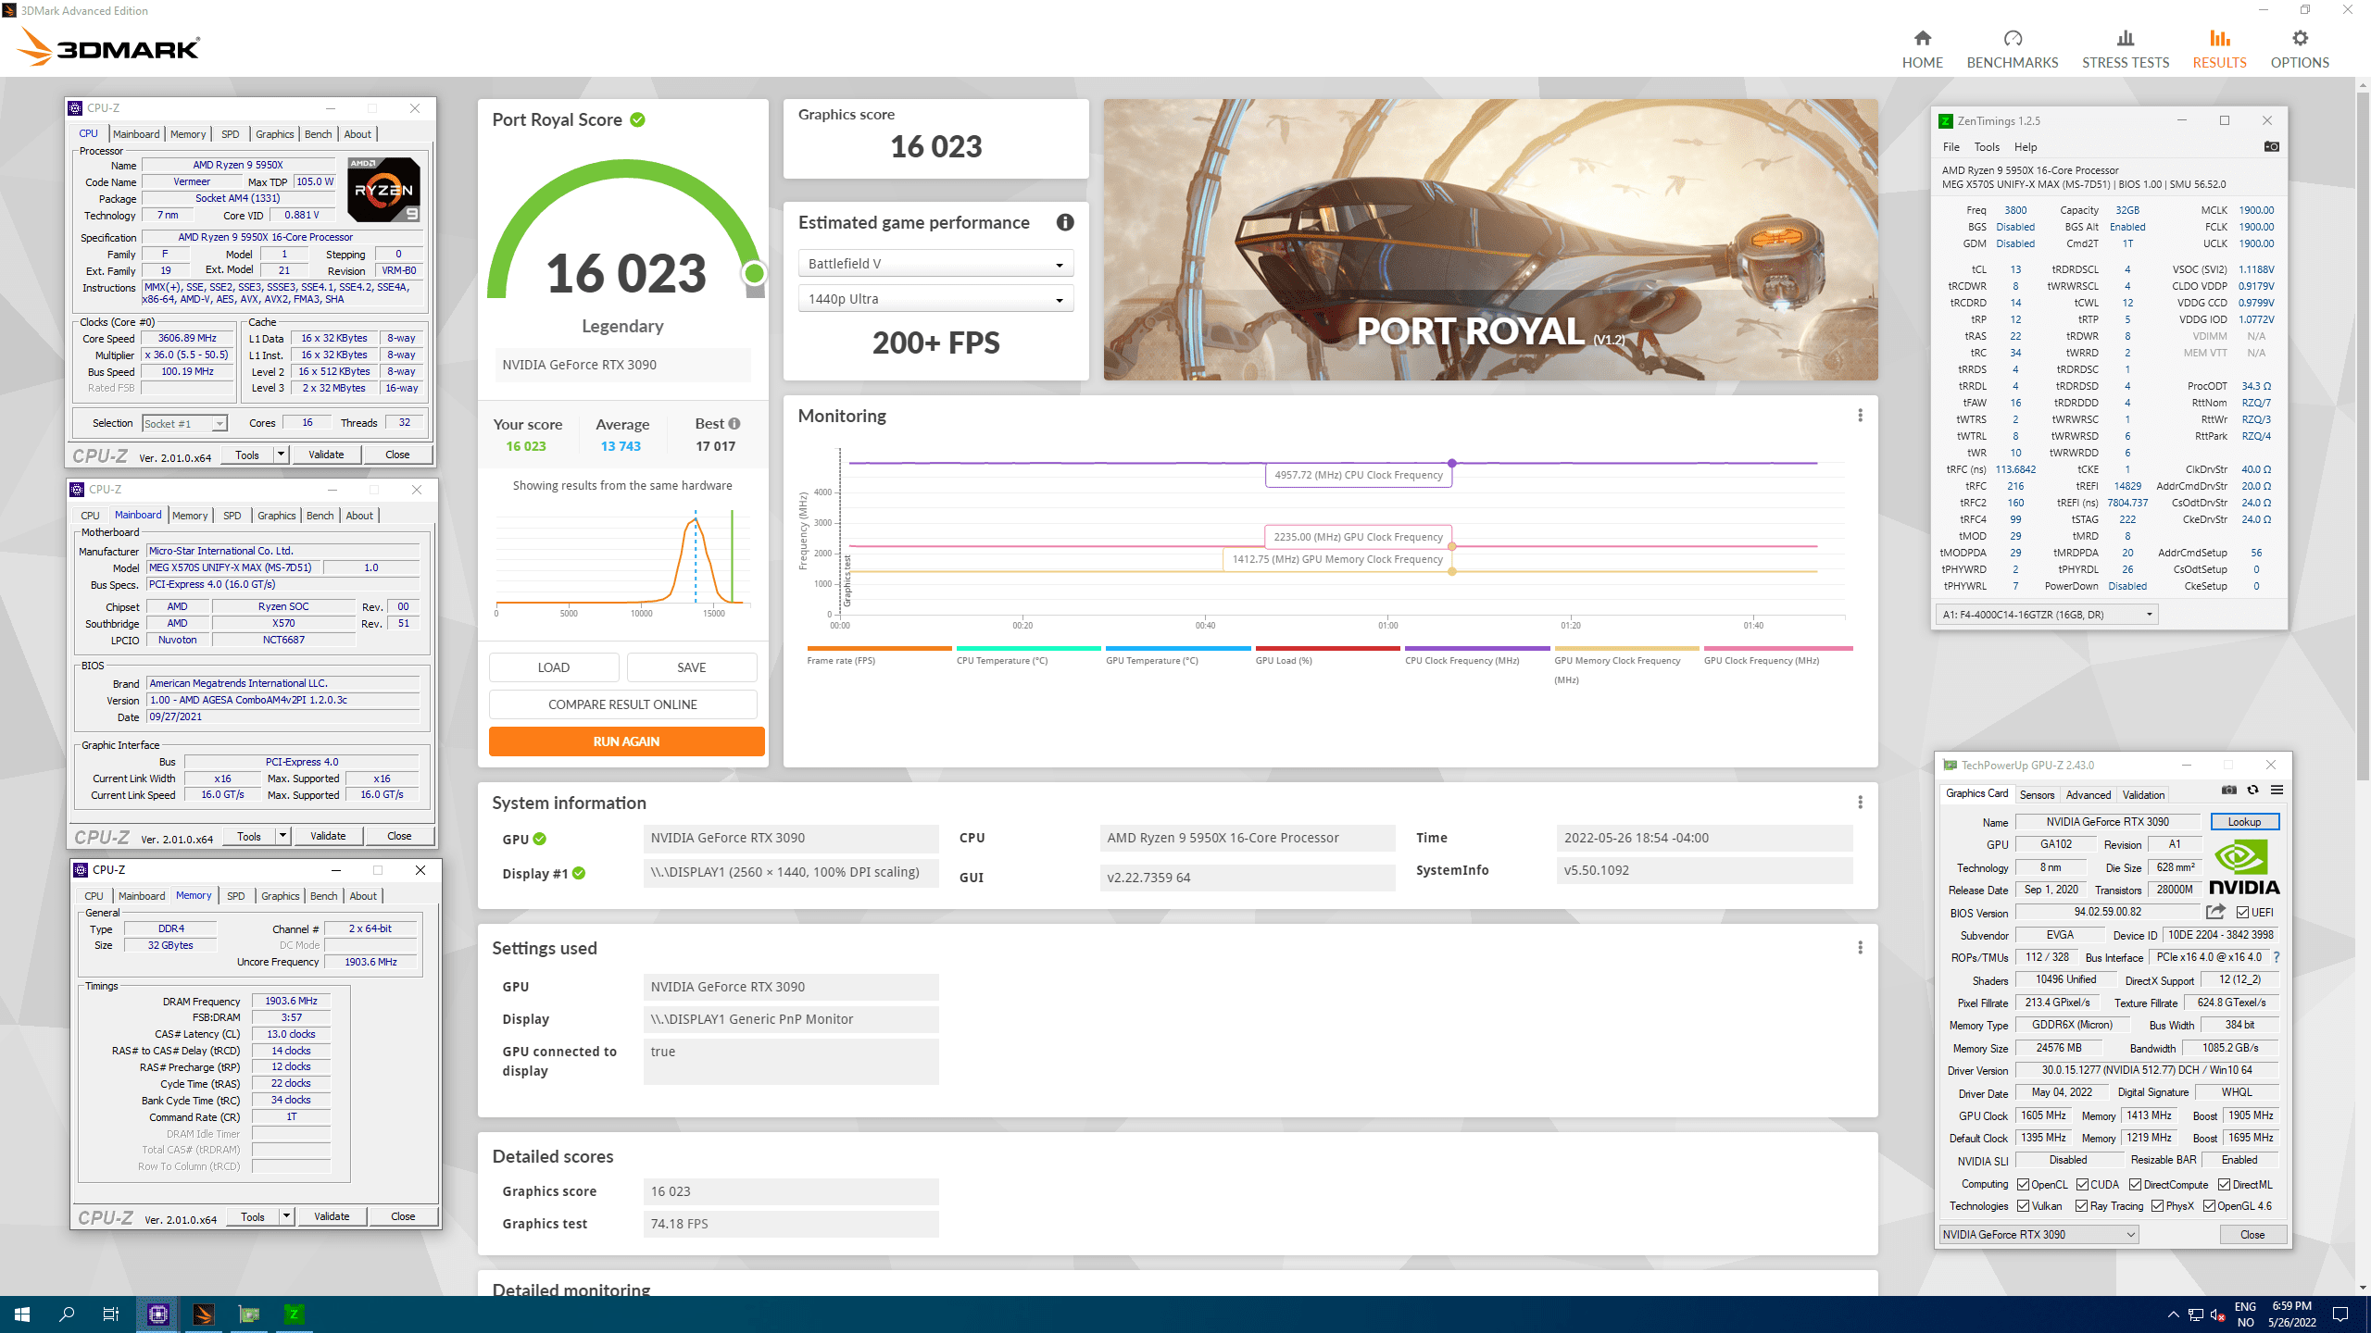The height and width of the screenshot is (1333, 2371).
Task: Switch to ZenTimings taskbar icon
Action: [294, 1314]
